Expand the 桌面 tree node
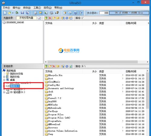Screen dimensions: 151x136 point(4,80)
